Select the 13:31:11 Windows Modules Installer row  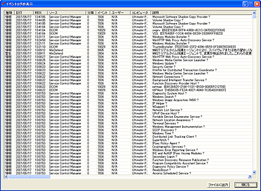click(x=128, y=37)
